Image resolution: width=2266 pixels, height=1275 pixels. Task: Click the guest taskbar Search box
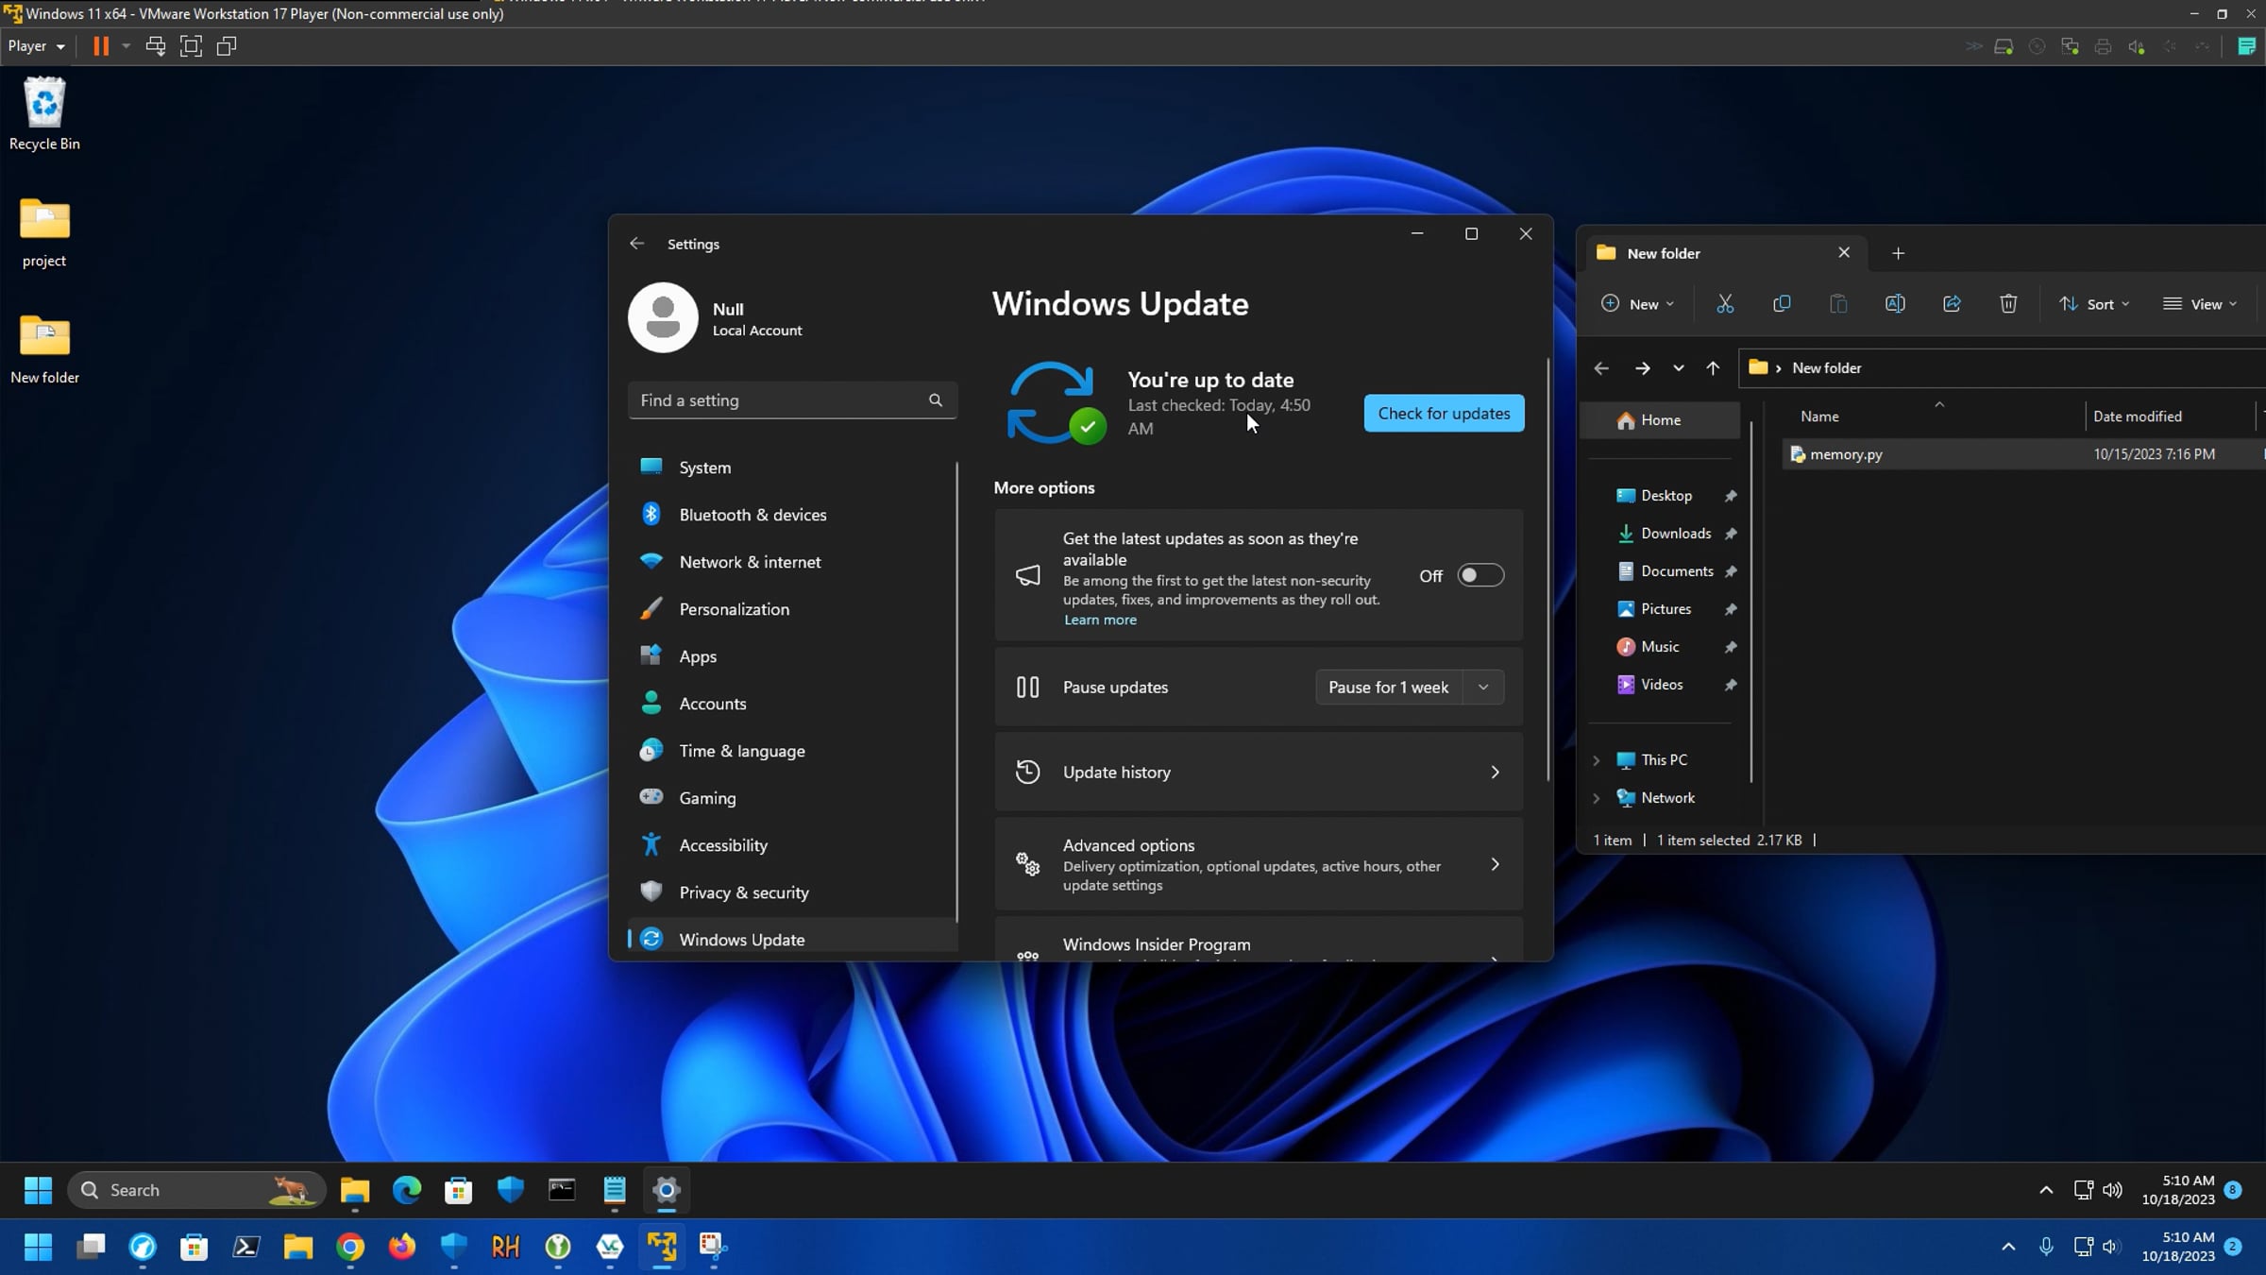[196, 1190]
